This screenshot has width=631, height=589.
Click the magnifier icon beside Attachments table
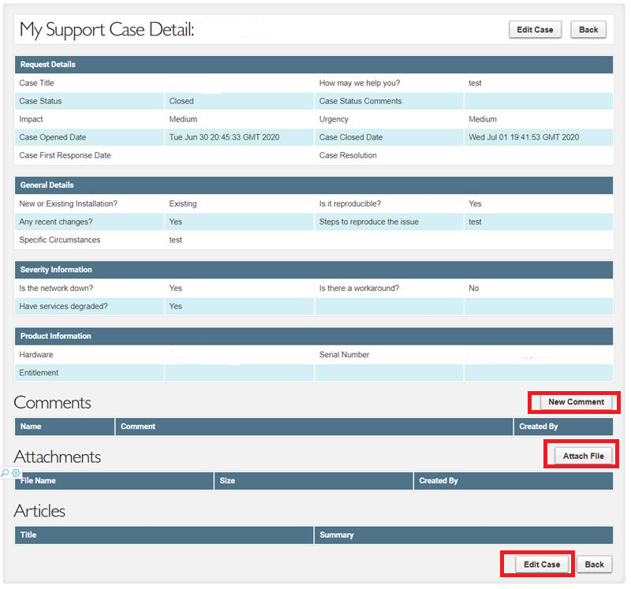click(6, 473)
